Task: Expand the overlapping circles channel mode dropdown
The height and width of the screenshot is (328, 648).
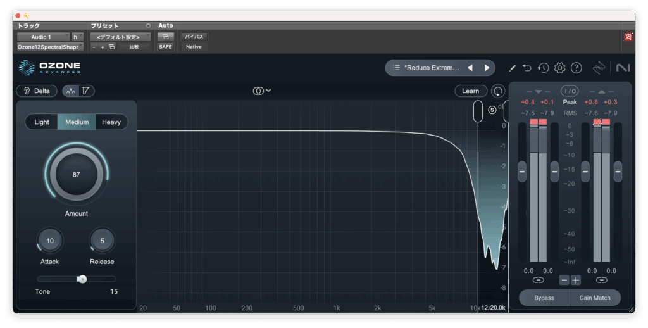Action: [x=261, y=91]
